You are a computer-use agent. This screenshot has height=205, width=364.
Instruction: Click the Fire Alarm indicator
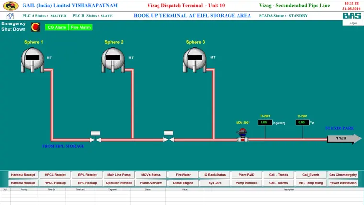pos(81,27)
